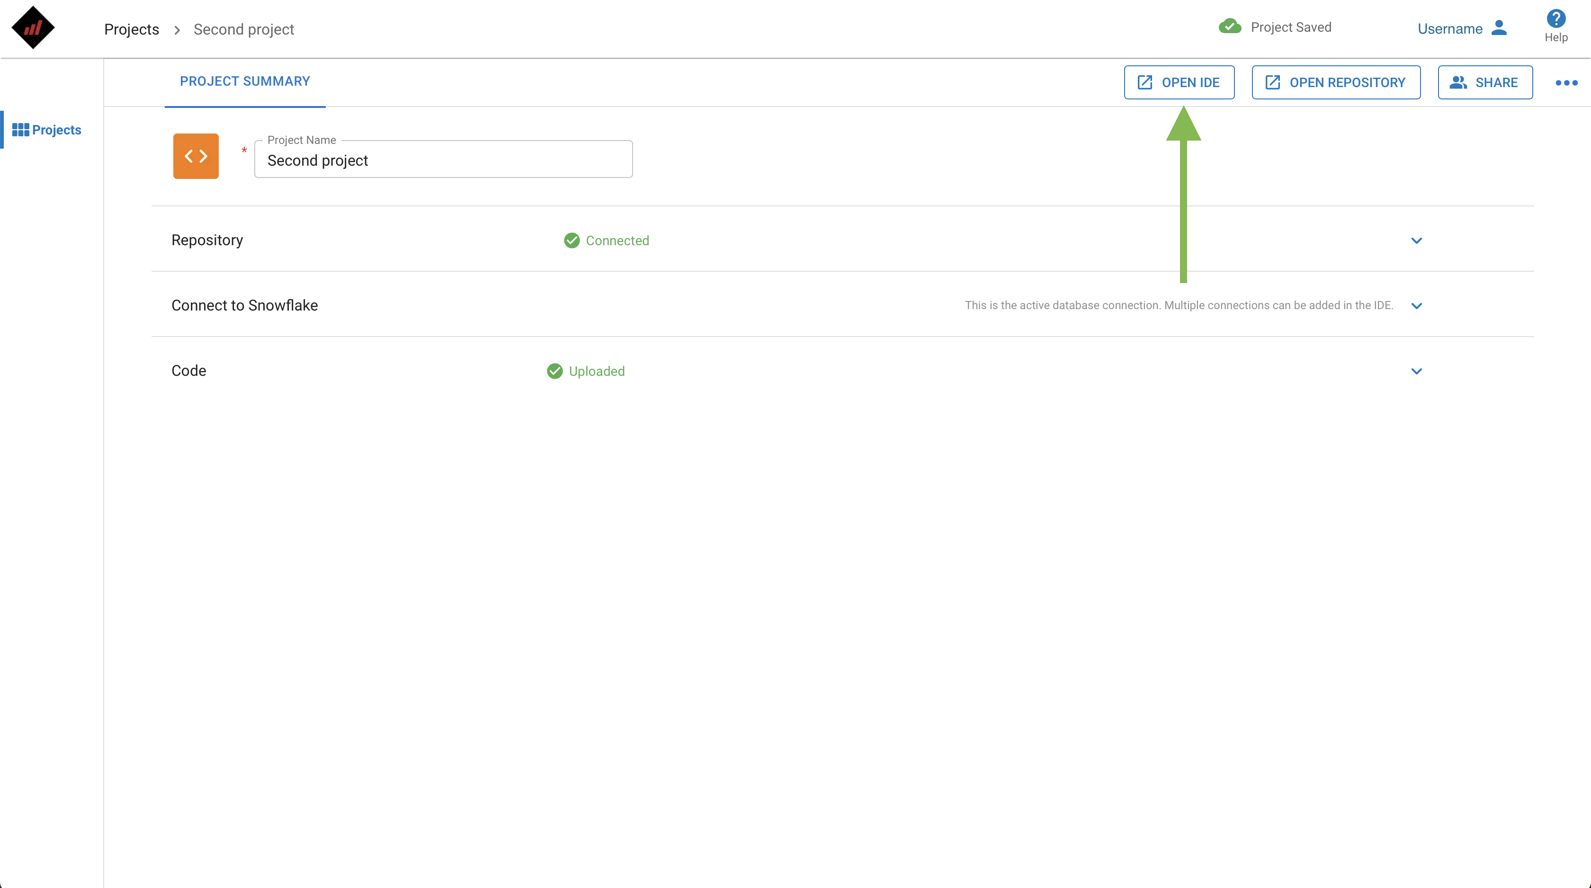This screenshot has height=888, width=1591.
Task: Open the Help question mark icon
Action: pyautogui.click(x=1556, y=18)
